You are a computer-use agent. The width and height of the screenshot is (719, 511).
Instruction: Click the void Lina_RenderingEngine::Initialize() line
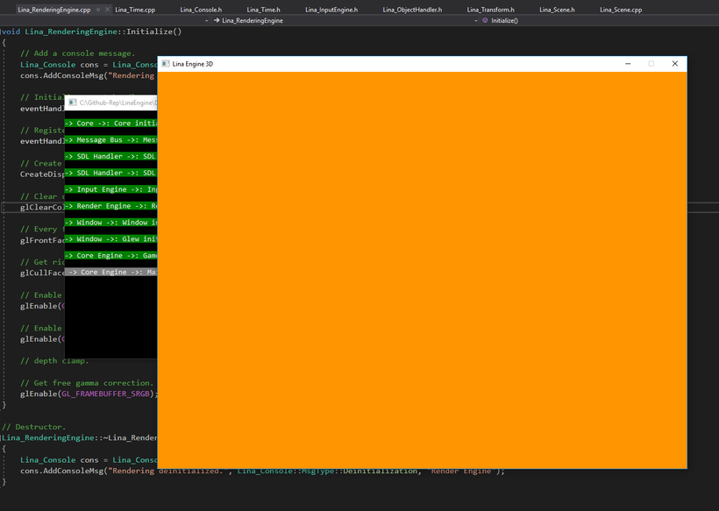tap(91, 32)
